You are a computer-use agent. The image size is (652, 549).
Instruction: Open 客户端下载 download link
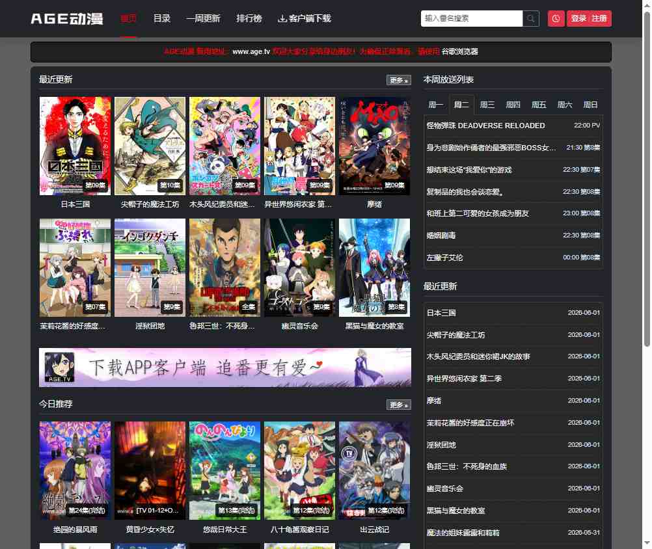tap(305, 18)
